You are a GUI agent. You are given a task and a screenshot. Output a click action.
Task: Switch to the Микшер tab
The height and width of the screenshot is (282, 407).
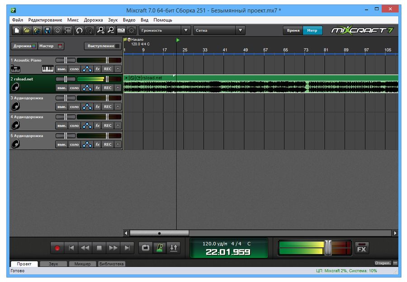coord(83,264)
